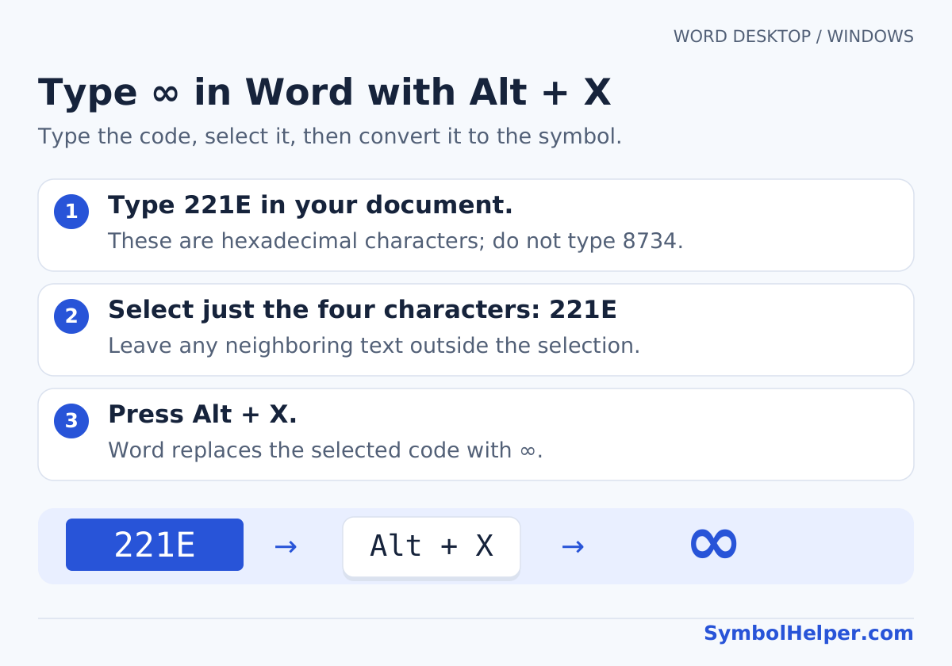This screenshot has height=666, width=952.
Task: Click the blue 221E code box
Action: [x=155, y=545]
